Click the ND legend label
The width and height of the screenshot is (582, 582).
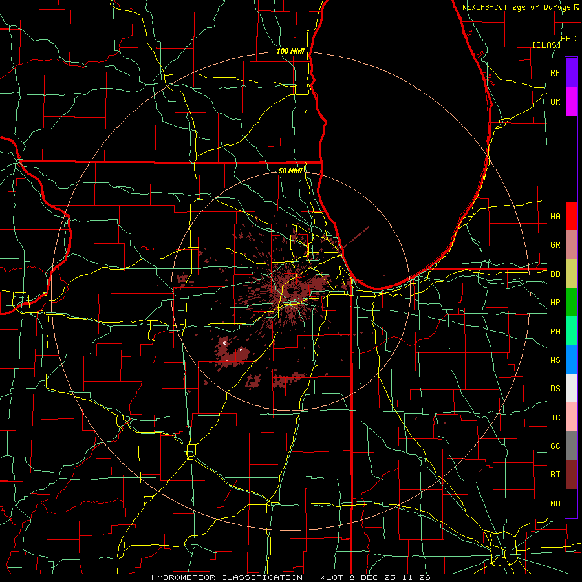pos(555,504)
